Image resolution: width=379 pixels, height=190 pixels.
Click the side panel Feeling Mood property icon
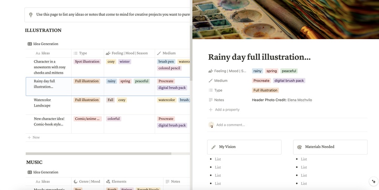pos(210,71)
